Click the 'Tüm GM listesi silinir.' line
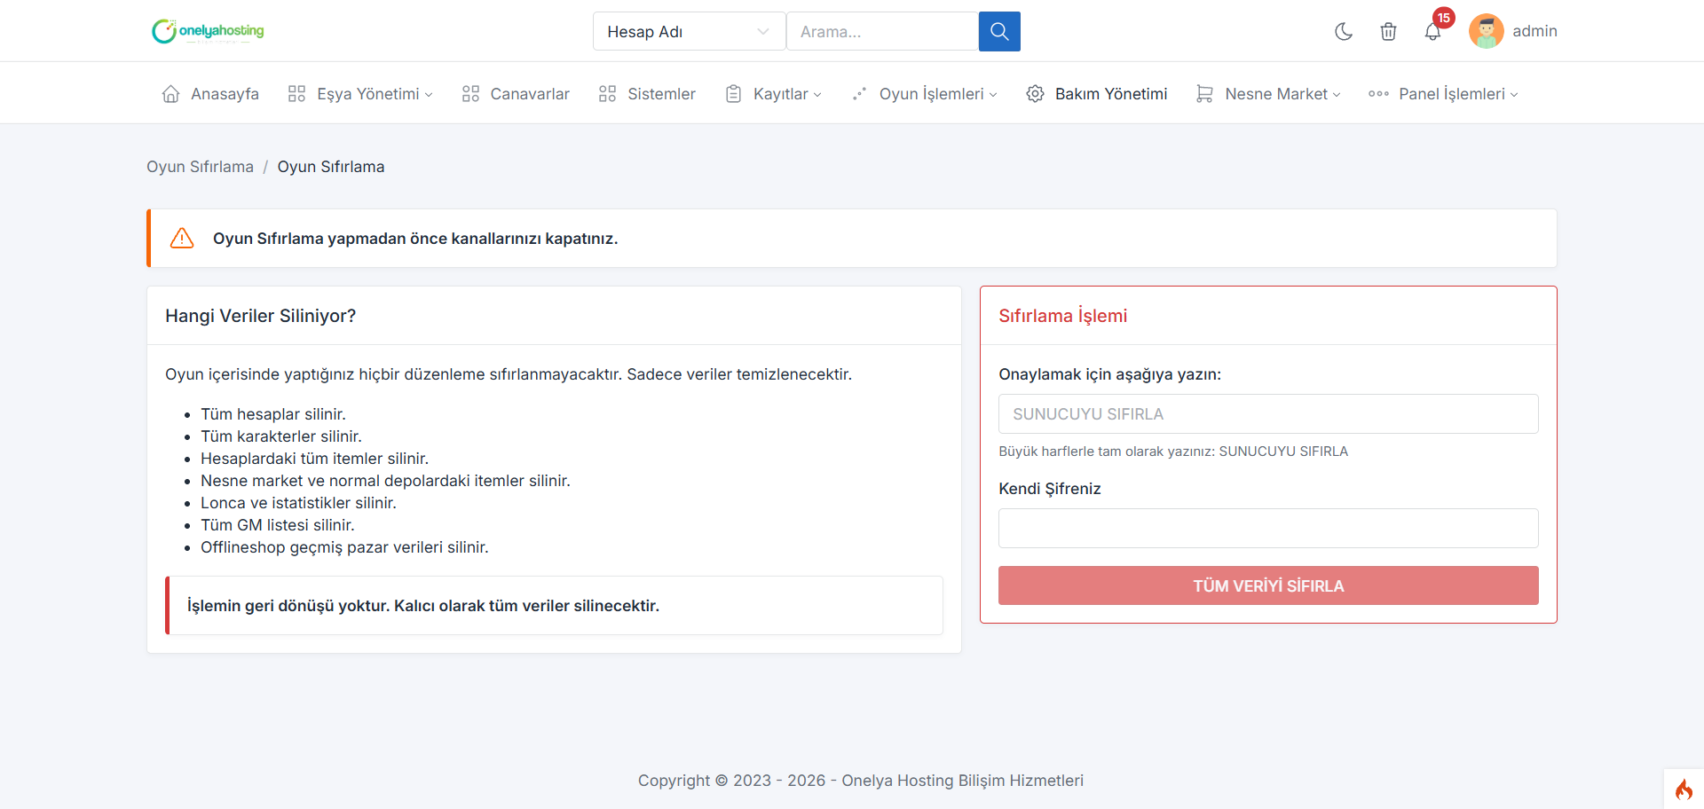The image size is (1704, 809). pyautogui.click(x=277, y=525)
